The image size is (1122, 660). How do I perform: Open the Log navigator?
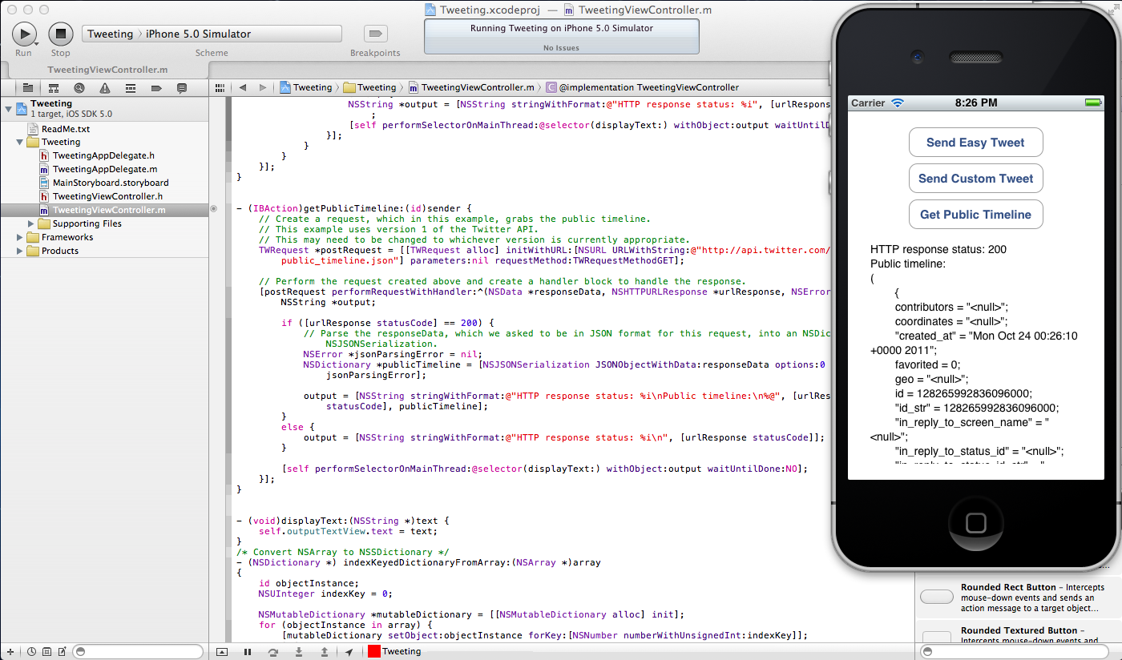coord(182,87)
